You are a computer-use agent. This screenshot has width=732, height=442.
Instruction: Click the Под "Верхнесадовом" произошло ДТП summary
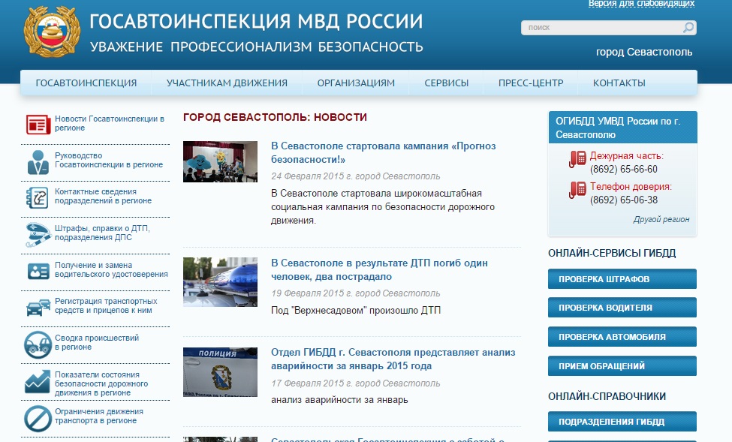pyautogui.click(x=356, y=311)
